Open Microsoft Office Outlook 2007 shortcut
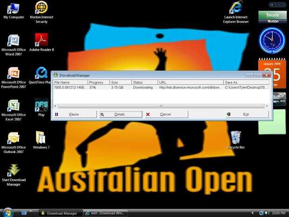 coord(14,143)
